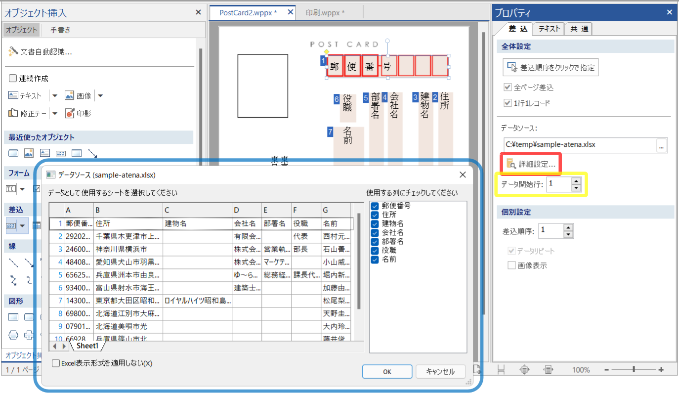The height and width of the screenshot is (395, 679).
Task: Switch to the 印刷.wppx document tab
Action: point(325,12)
